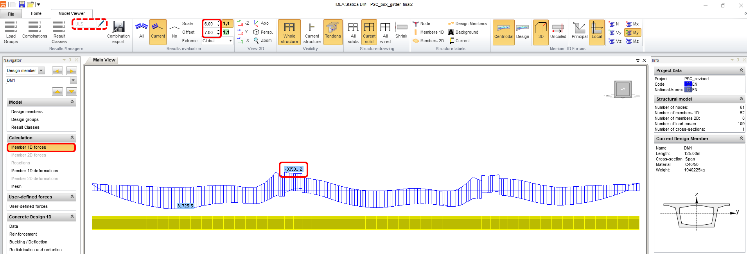The width and height of the screenshot is (747, 254).
Task: Open the Global extreme dropdown
Action: [230, 41]
